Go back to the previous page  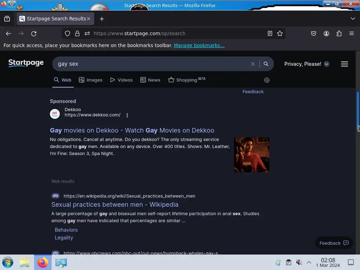pos(8,33)
